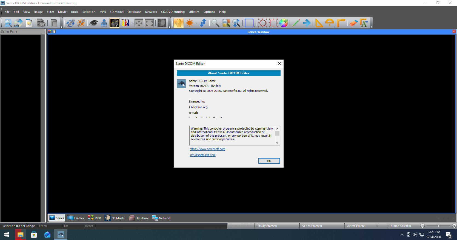Click the blue up-down arrows scroll tool
457x240 pixels.
click(x=203, y=23)
